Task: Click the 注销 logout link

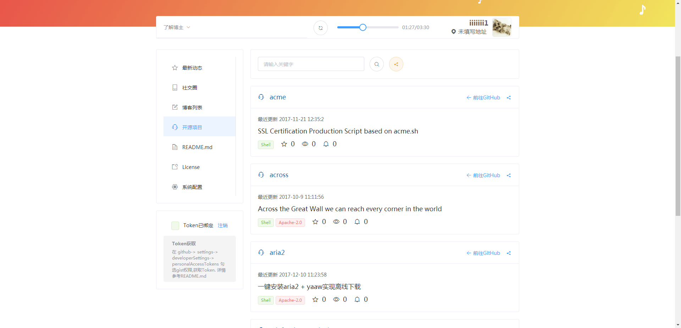Action: [x=222, y=226]
